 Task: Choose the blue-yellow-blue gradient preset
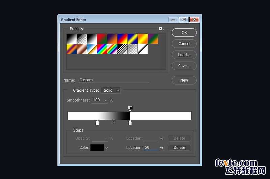[133, 39]
